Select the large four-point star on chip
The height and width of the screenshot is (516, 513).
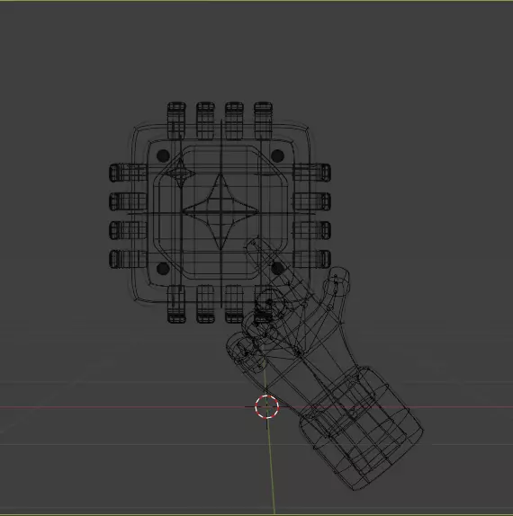click(220, 211)
